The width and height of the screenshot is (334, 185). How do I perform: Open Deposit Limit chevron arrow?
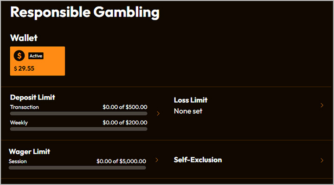pos(158,114)
